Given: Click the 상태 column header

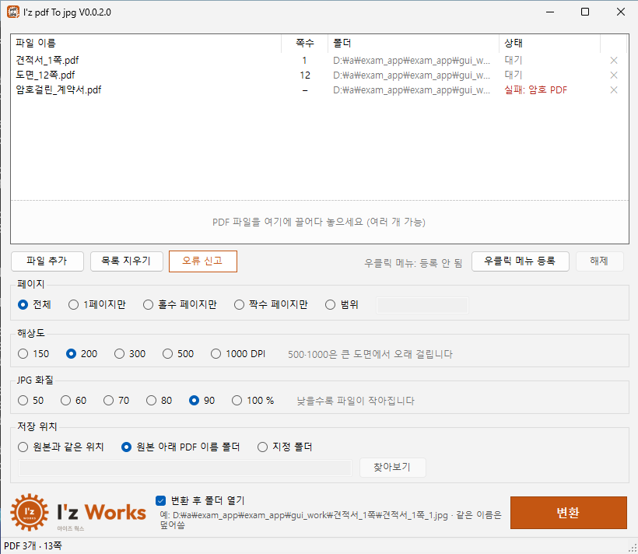Looking at the screenshot, I should 550,43.
